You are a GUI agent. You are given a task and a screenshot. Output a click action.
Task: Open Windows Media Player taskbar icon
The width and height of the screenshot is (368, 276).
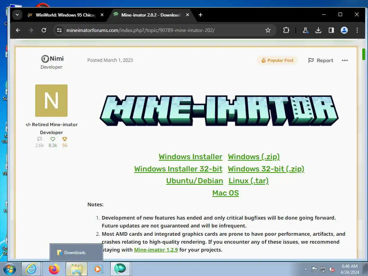(98, 269)
